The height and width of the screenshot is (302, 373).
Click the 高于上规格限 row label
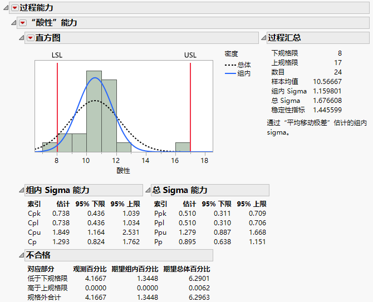47,288
